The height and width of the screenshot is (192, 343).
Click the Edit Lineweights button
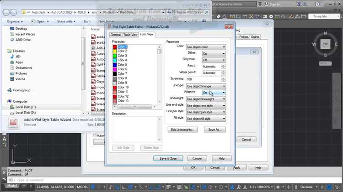(x=183, y=130)
